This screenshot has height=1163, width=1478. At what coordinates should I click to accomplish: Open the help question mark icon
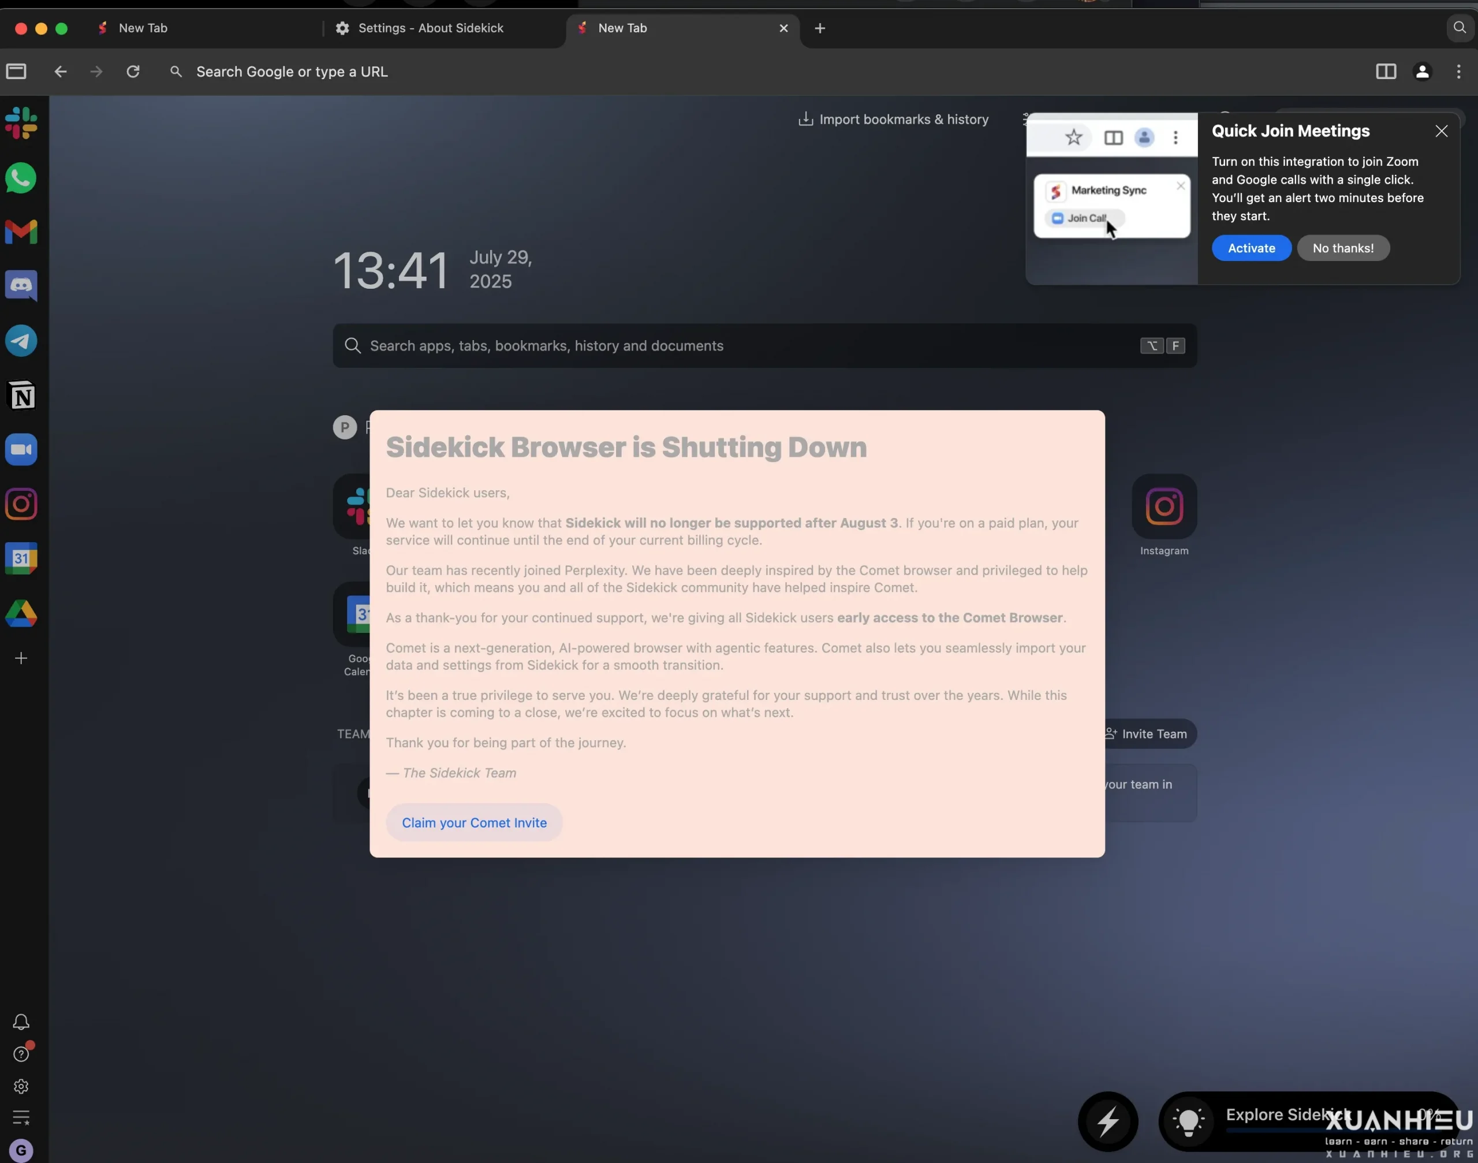[21, 1054]
